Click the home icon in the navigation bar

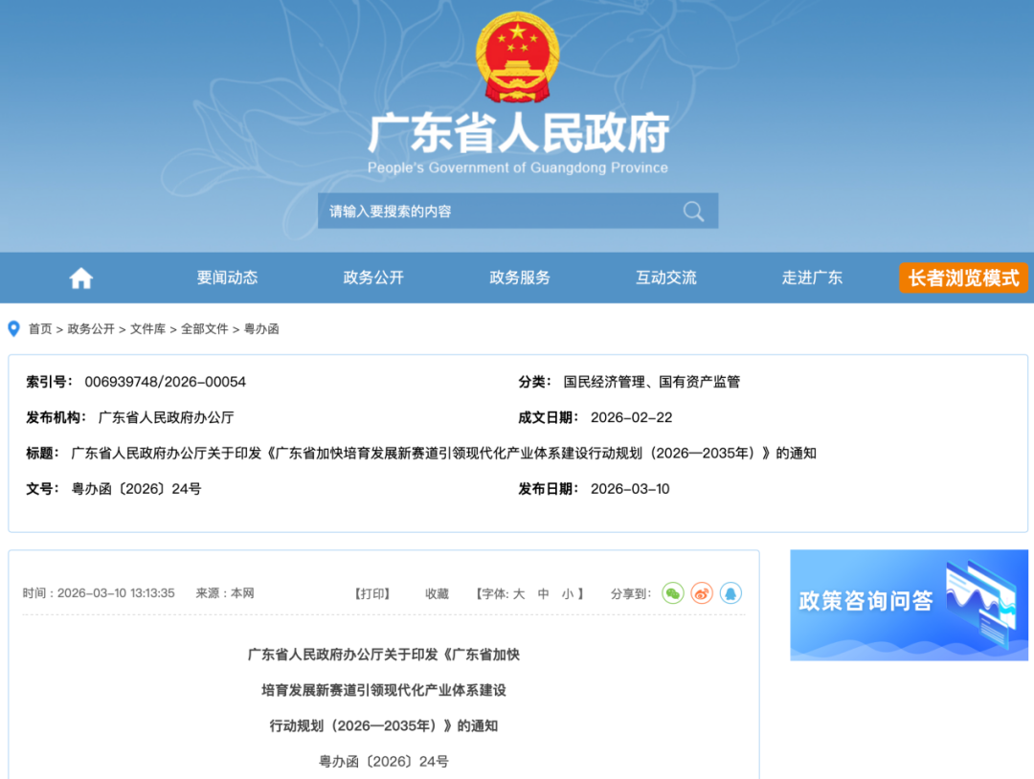coord(80,278)
